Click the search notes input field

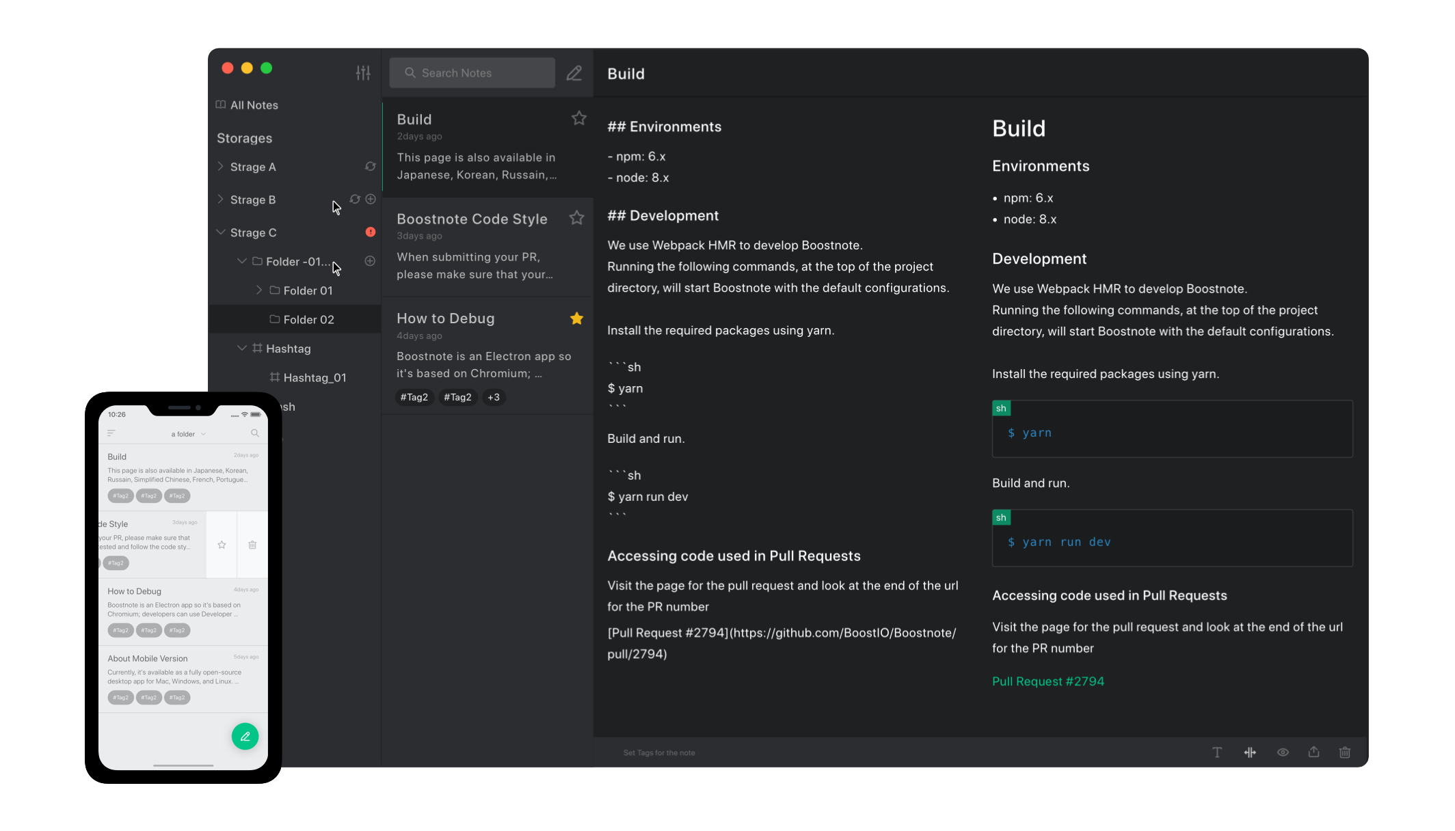point(472,72)
